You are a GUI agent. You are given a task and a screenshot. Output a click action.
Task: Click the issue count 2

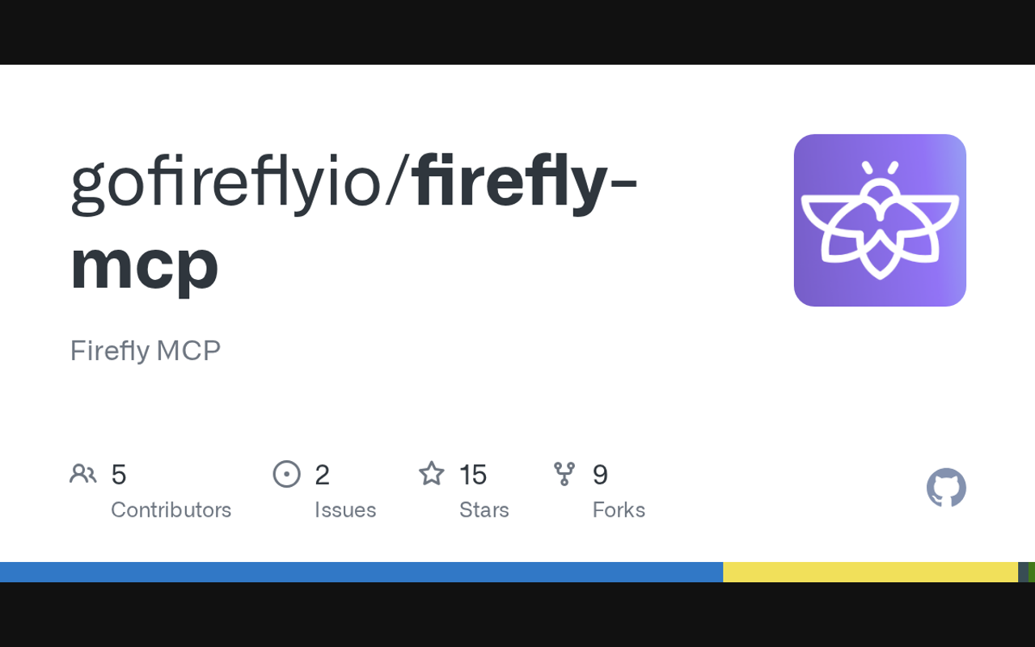[x=322, y=475]
